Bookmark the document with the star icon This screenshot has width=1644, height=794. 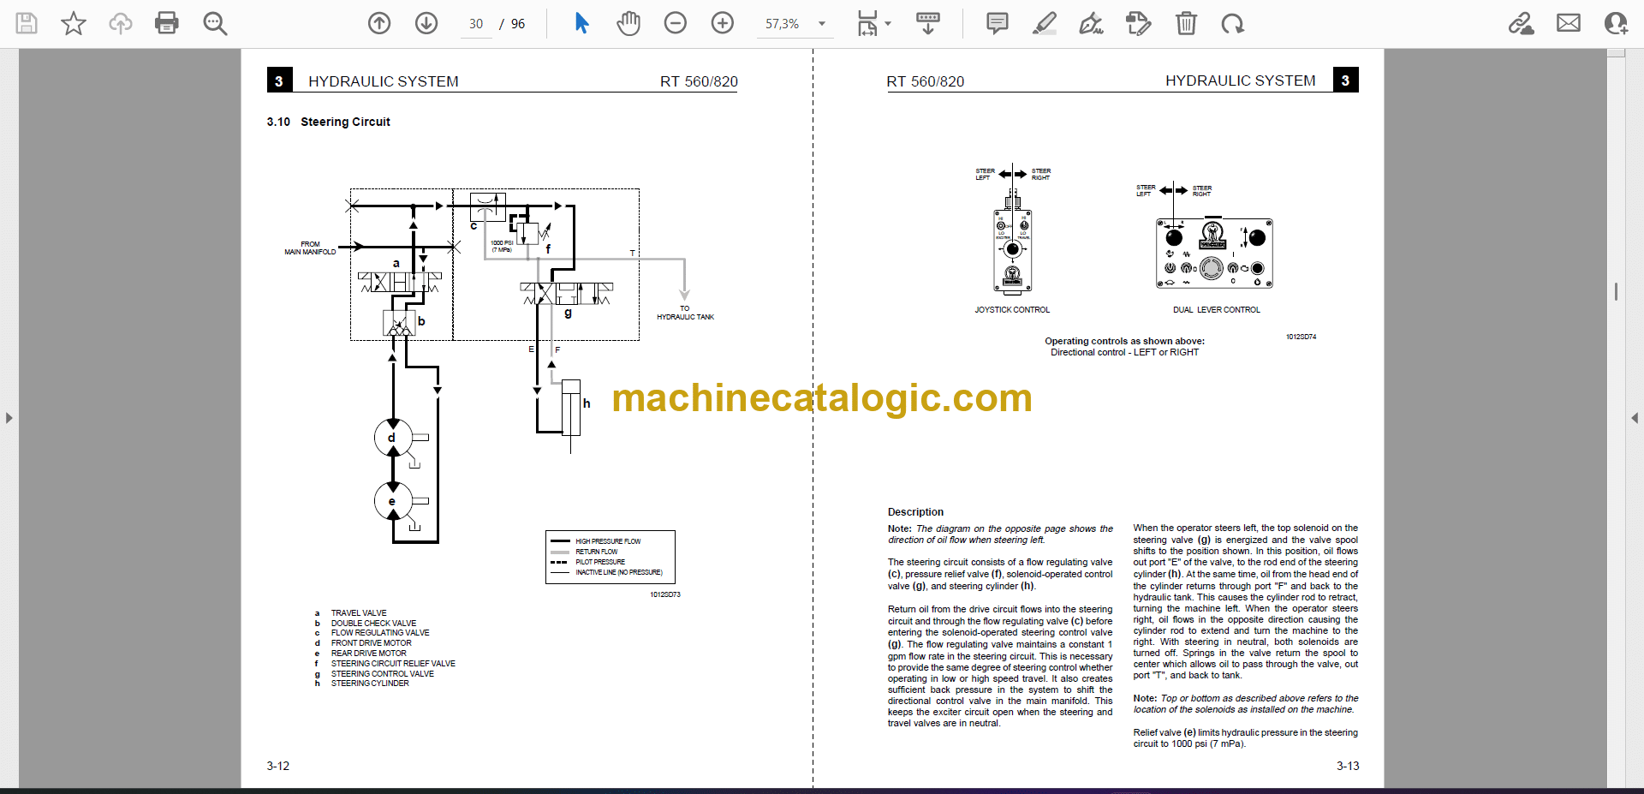point(74,23)
